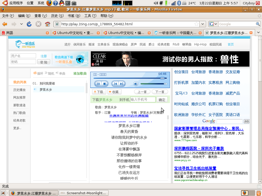The width and height of the screenshot is (262, 196).
Task: Open the 历史 menu
Action: 57,16
